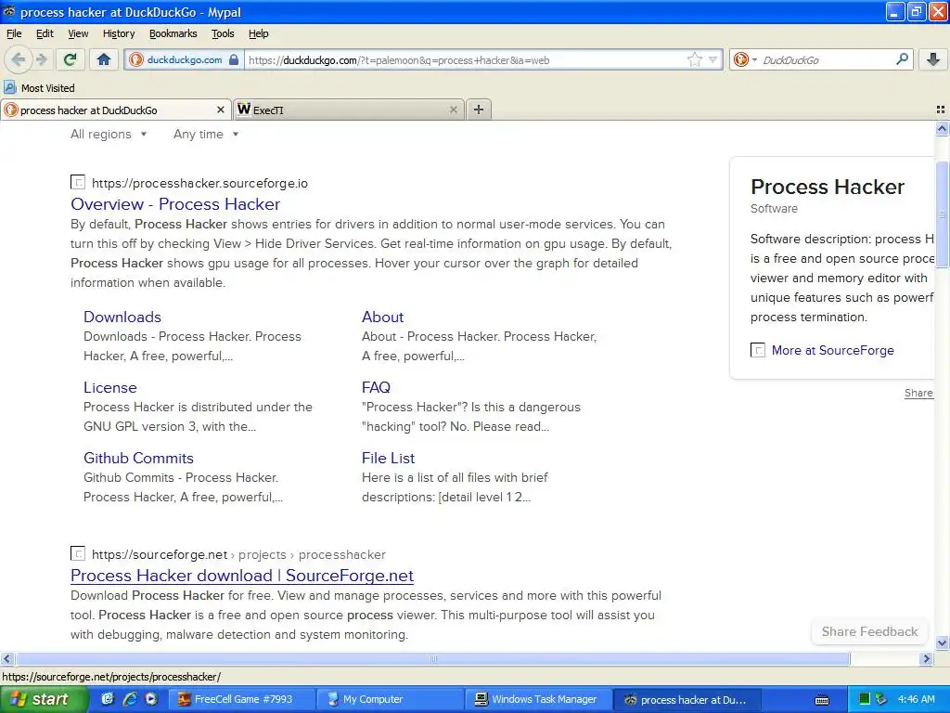This screenshot has width=950, height=713.
Task: Open the File menu
Action: tap(14, 33)
